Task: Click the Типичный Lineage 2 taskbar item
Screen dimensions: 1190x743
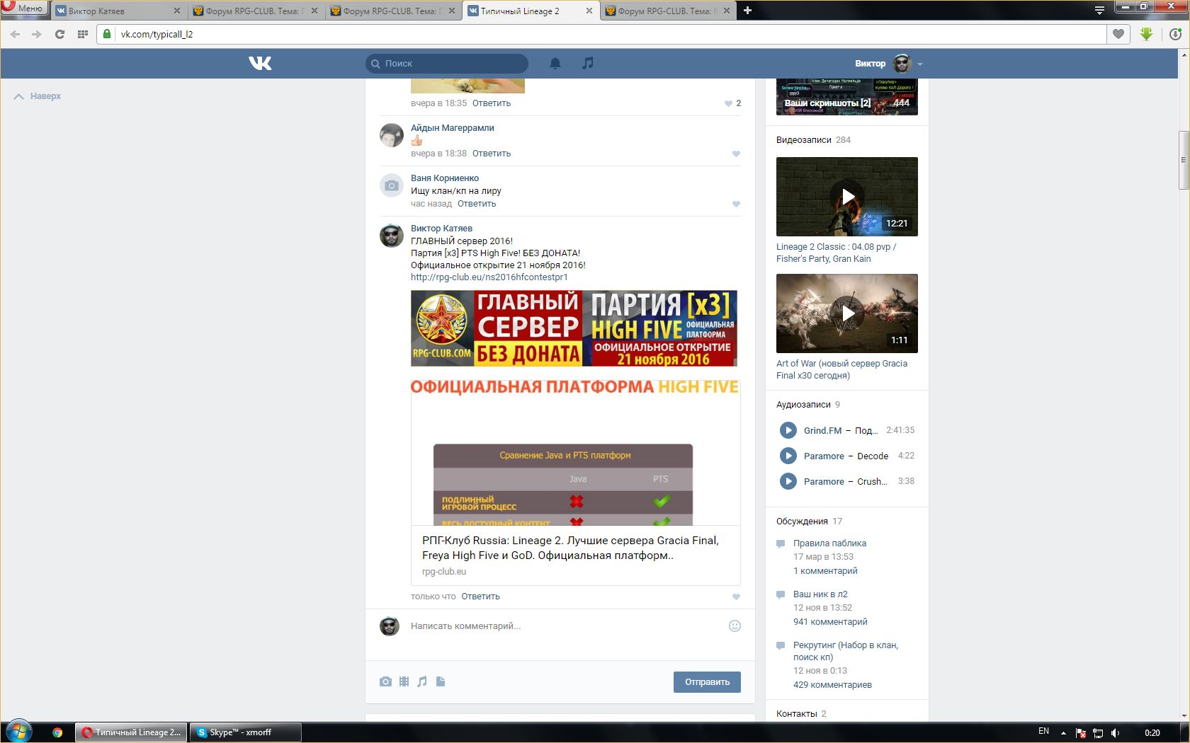Action: 131,732
